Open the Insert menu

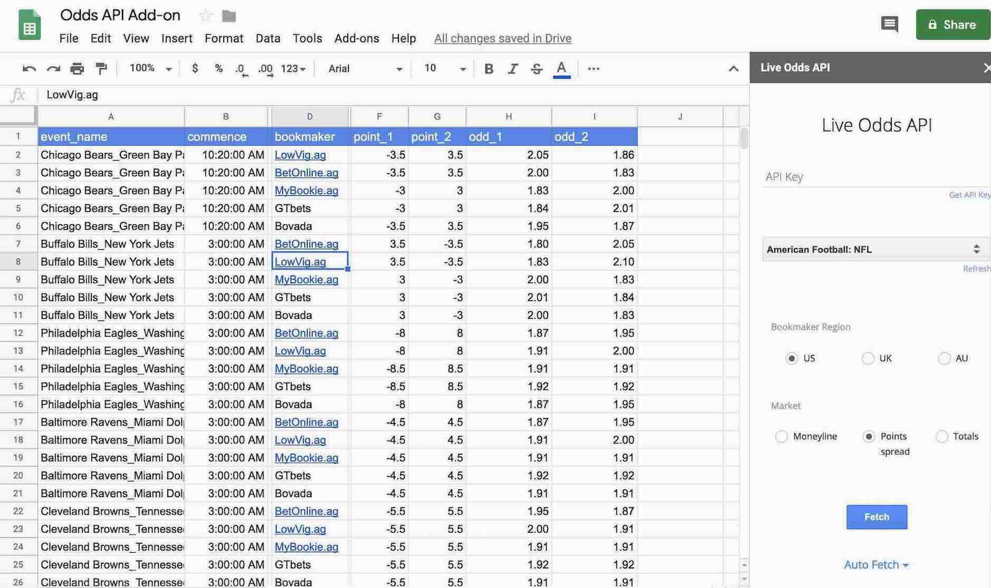point(177,39)
